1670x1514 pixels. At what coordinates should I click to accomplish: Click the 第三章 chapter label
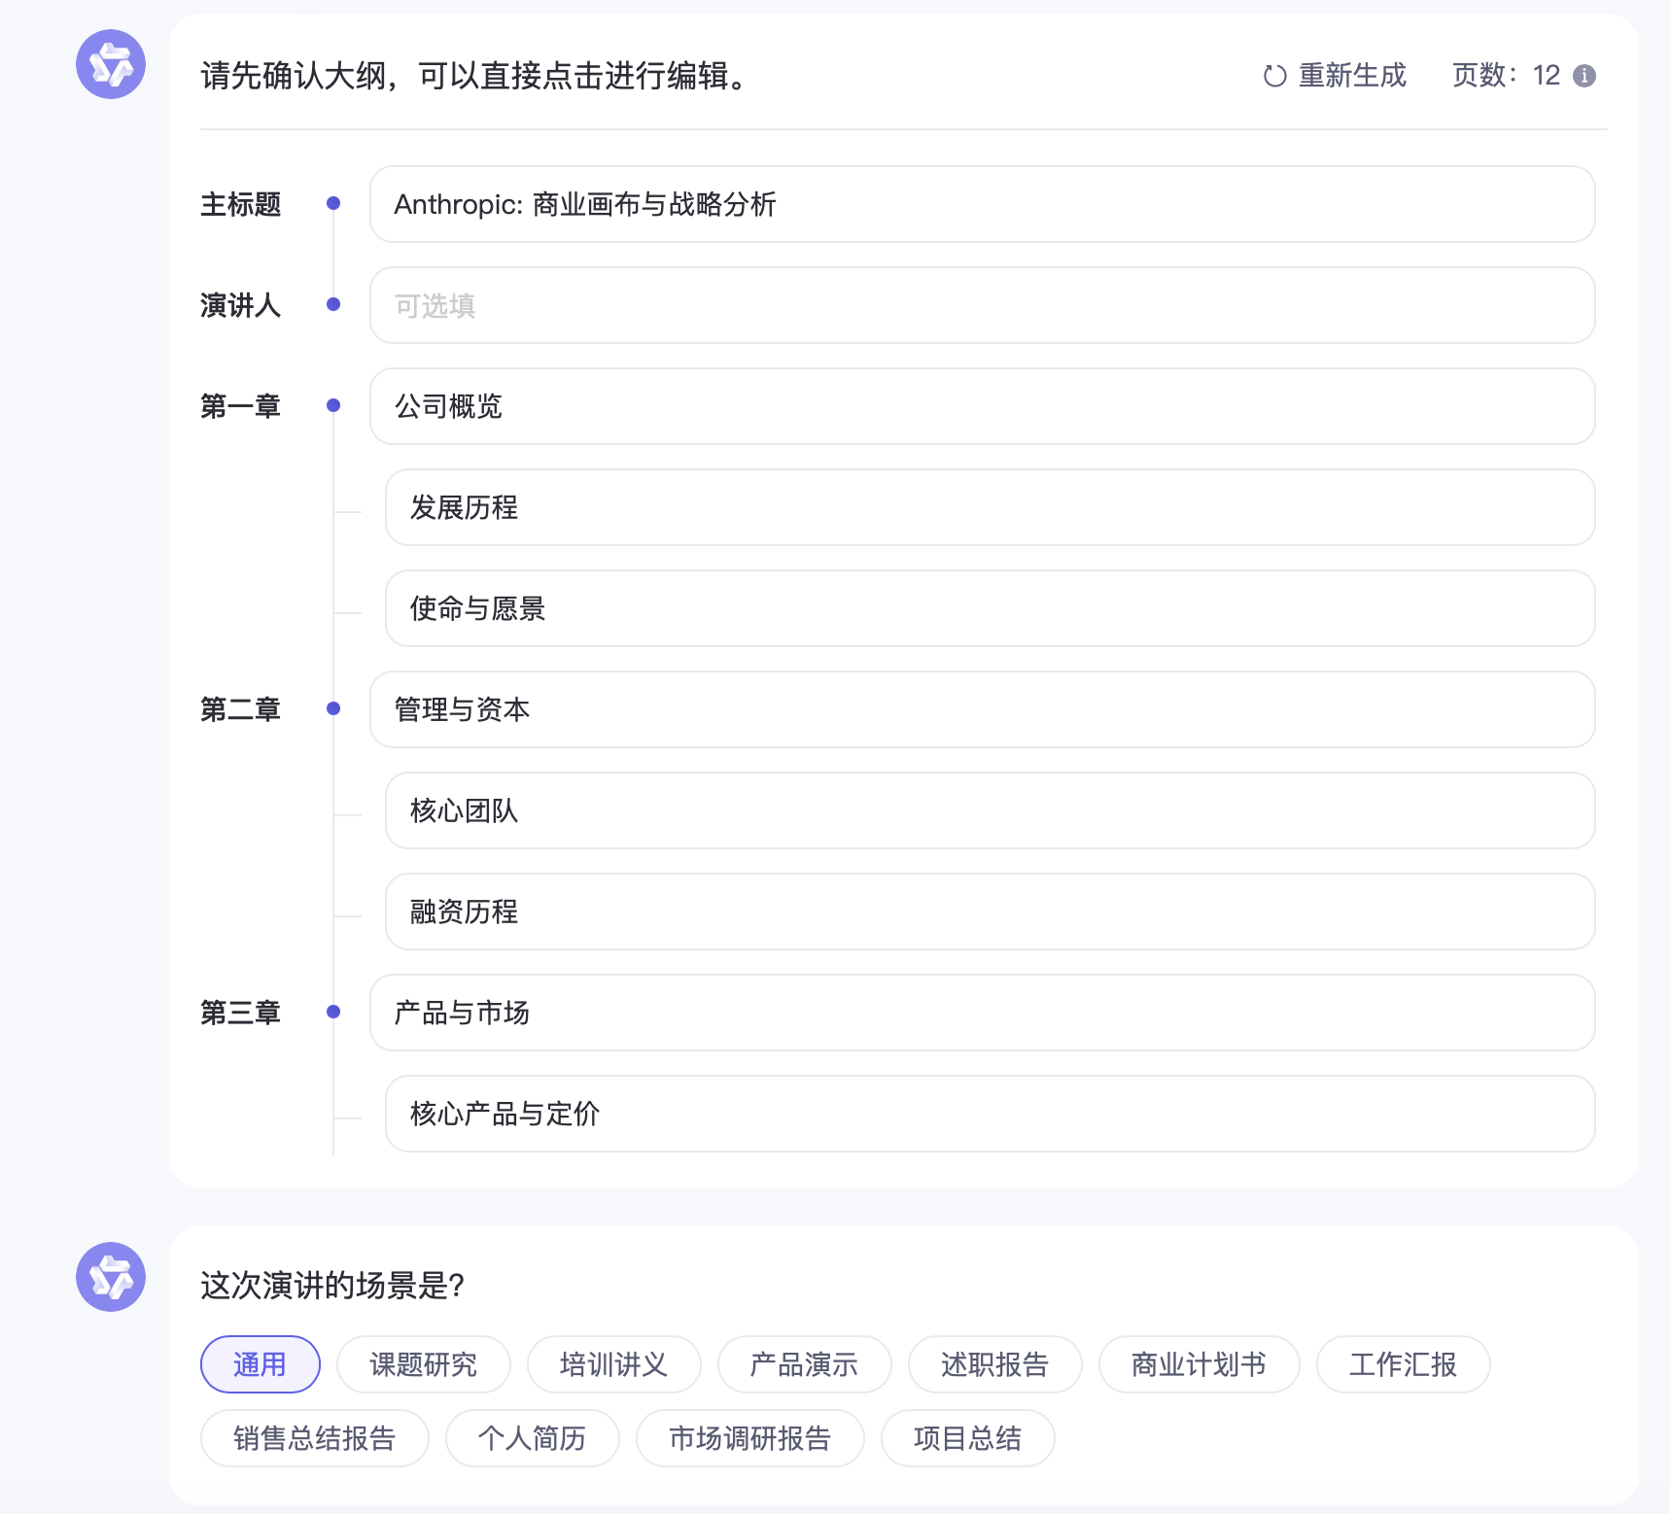click(241, 1013)
